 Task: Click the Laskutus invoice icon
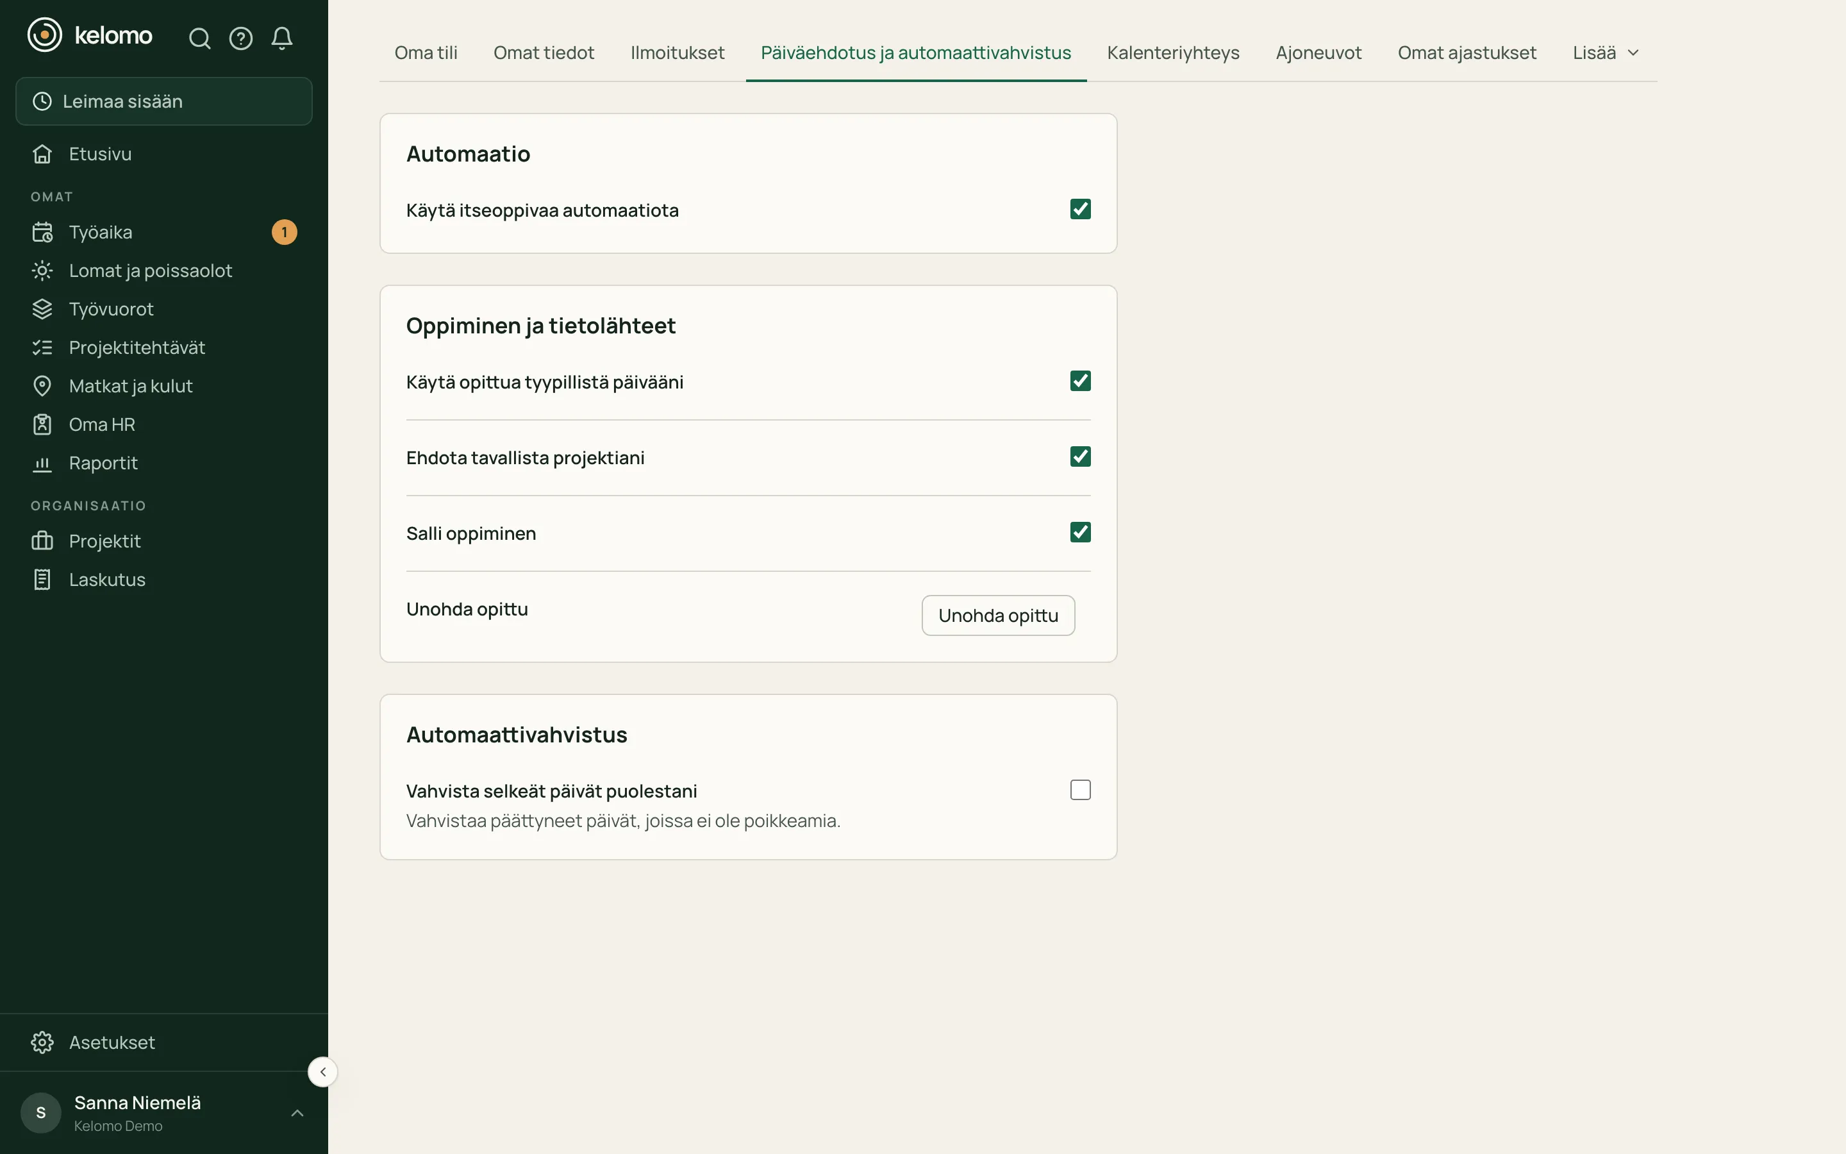[42, 580]
